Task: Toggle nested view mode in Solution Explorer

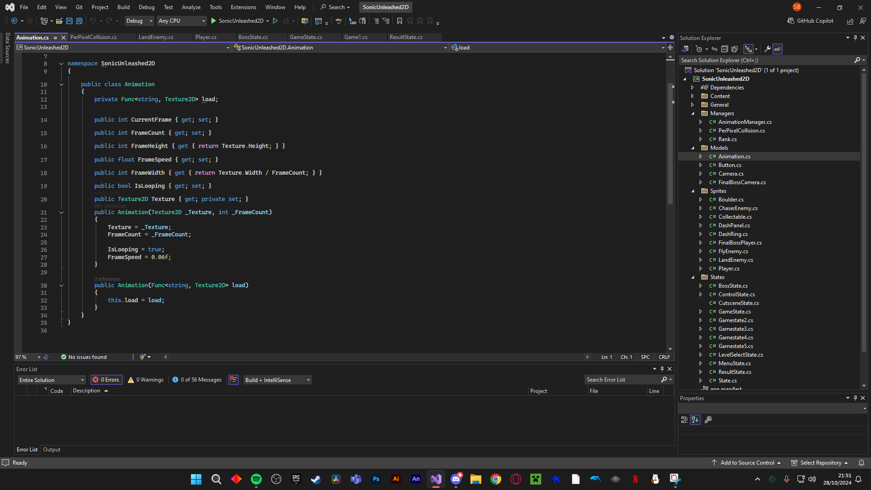Action: [749, 49]
